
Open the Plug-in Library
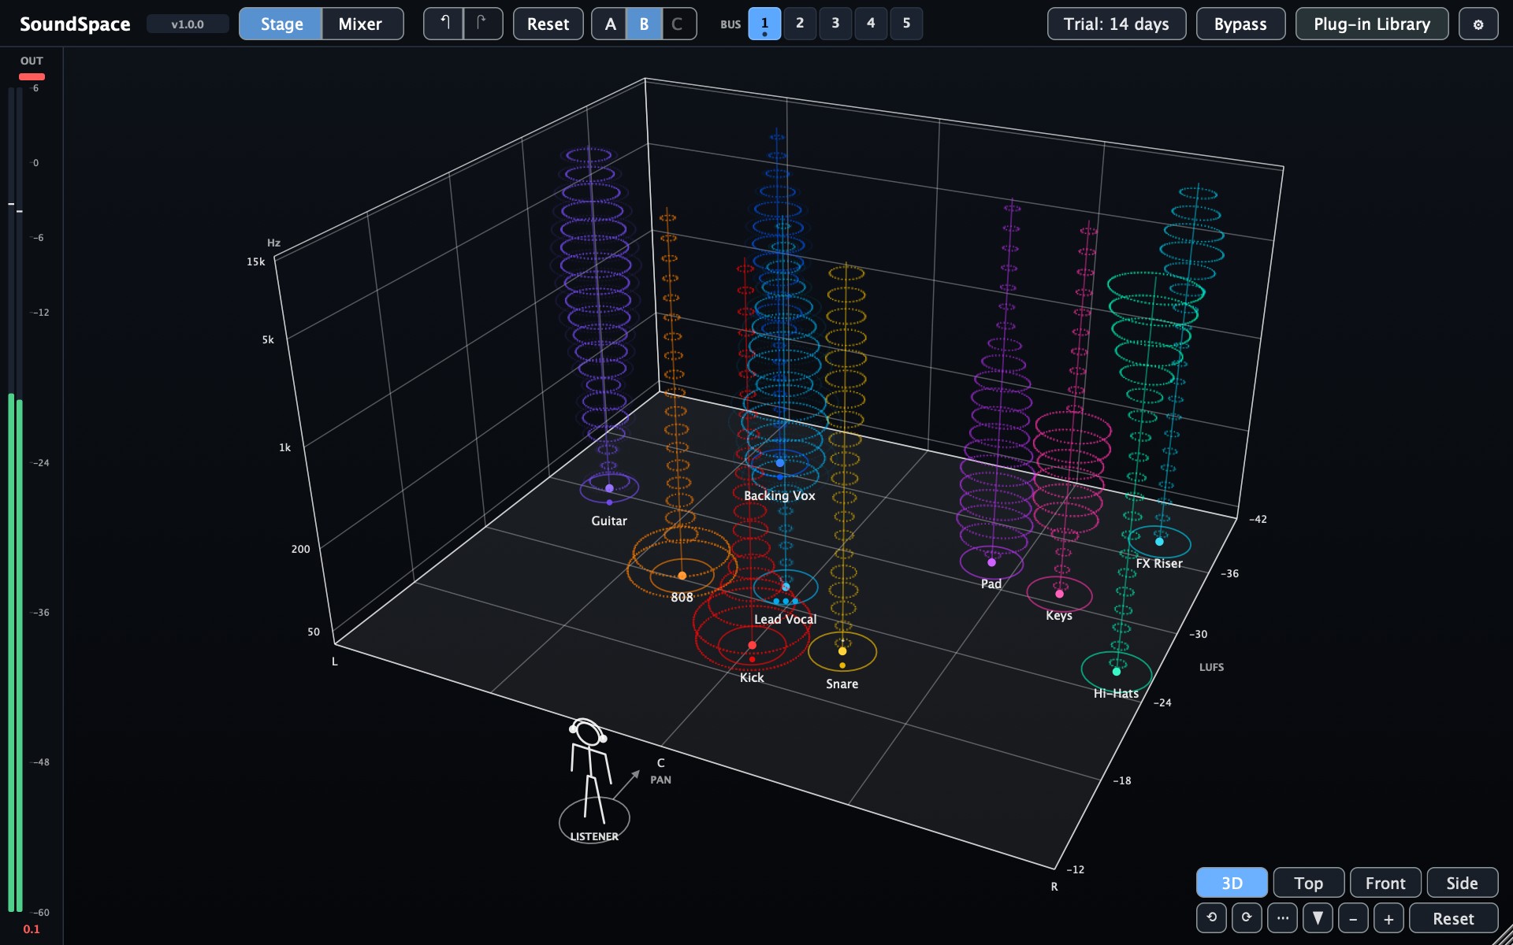point(1372,24)
